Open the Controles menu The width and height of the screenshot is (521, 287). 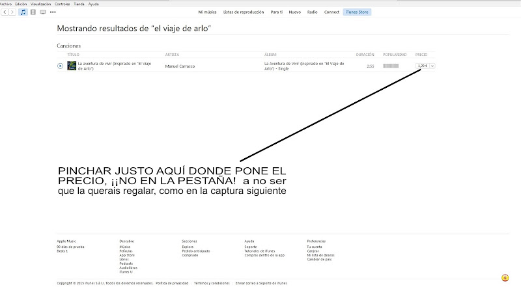point(62,5)
